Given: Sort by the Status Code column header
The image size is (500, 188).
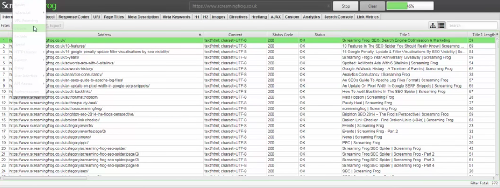Looking at the screenshot, I should (x=283, y=34).
